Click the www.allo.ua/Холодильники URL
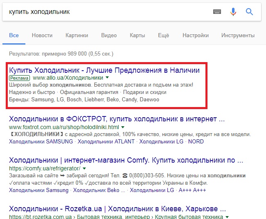The height and width of the screenshot is (219, 266). point(68,78)
